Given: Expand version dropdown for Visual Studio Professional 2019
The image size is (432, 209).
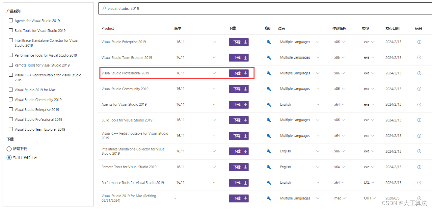Looking at the screenshot, I should [214, 73].
